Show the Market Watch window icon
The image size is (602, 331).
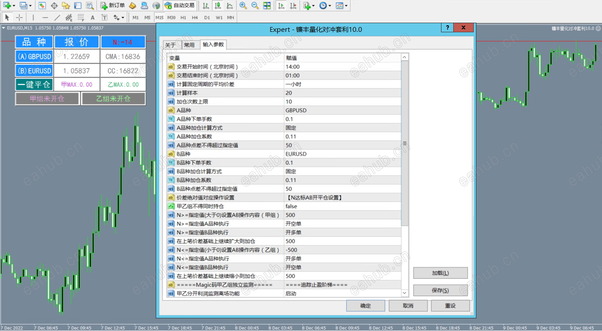[x=42, y=5]
